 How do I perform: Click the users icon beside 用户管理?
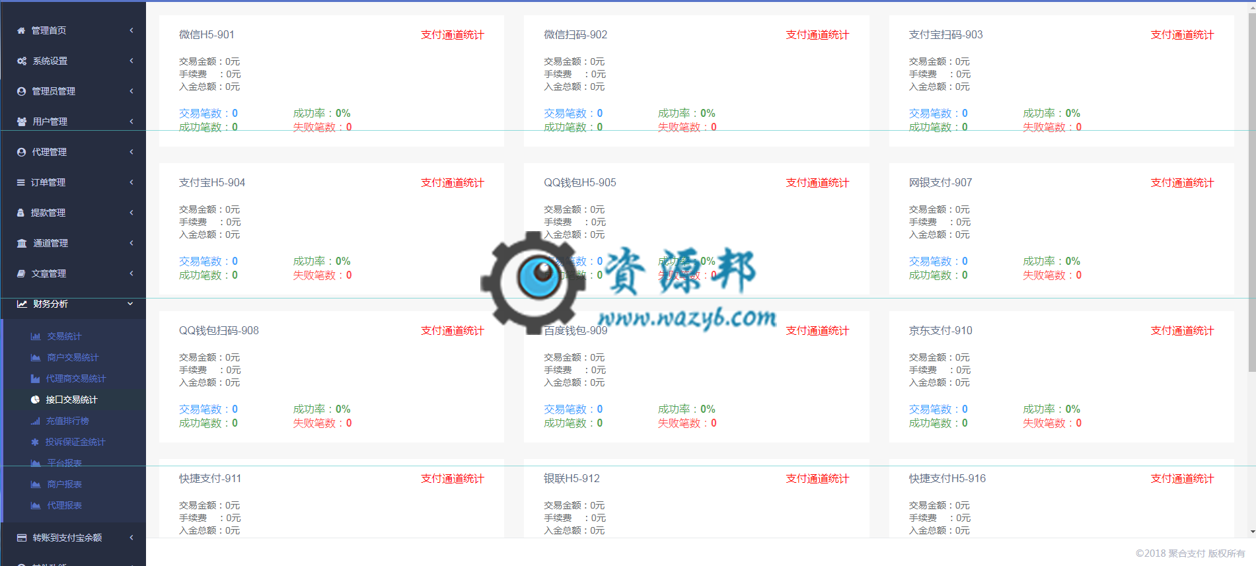click(x=22, y=122)
